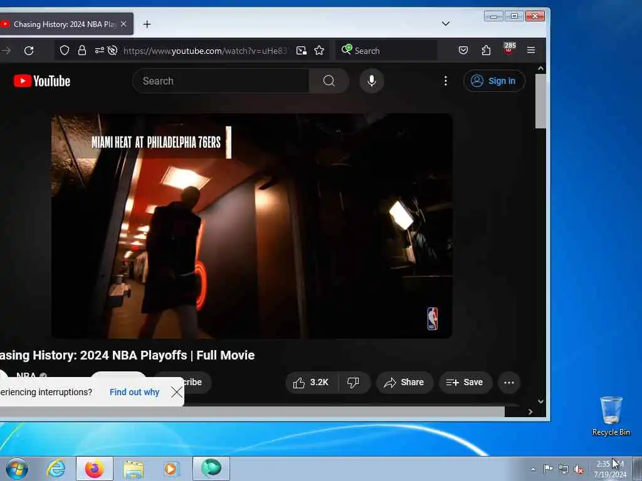Open the Windows Start menu
The height and width of the screenshot is (481, 642).
(17, 468)
